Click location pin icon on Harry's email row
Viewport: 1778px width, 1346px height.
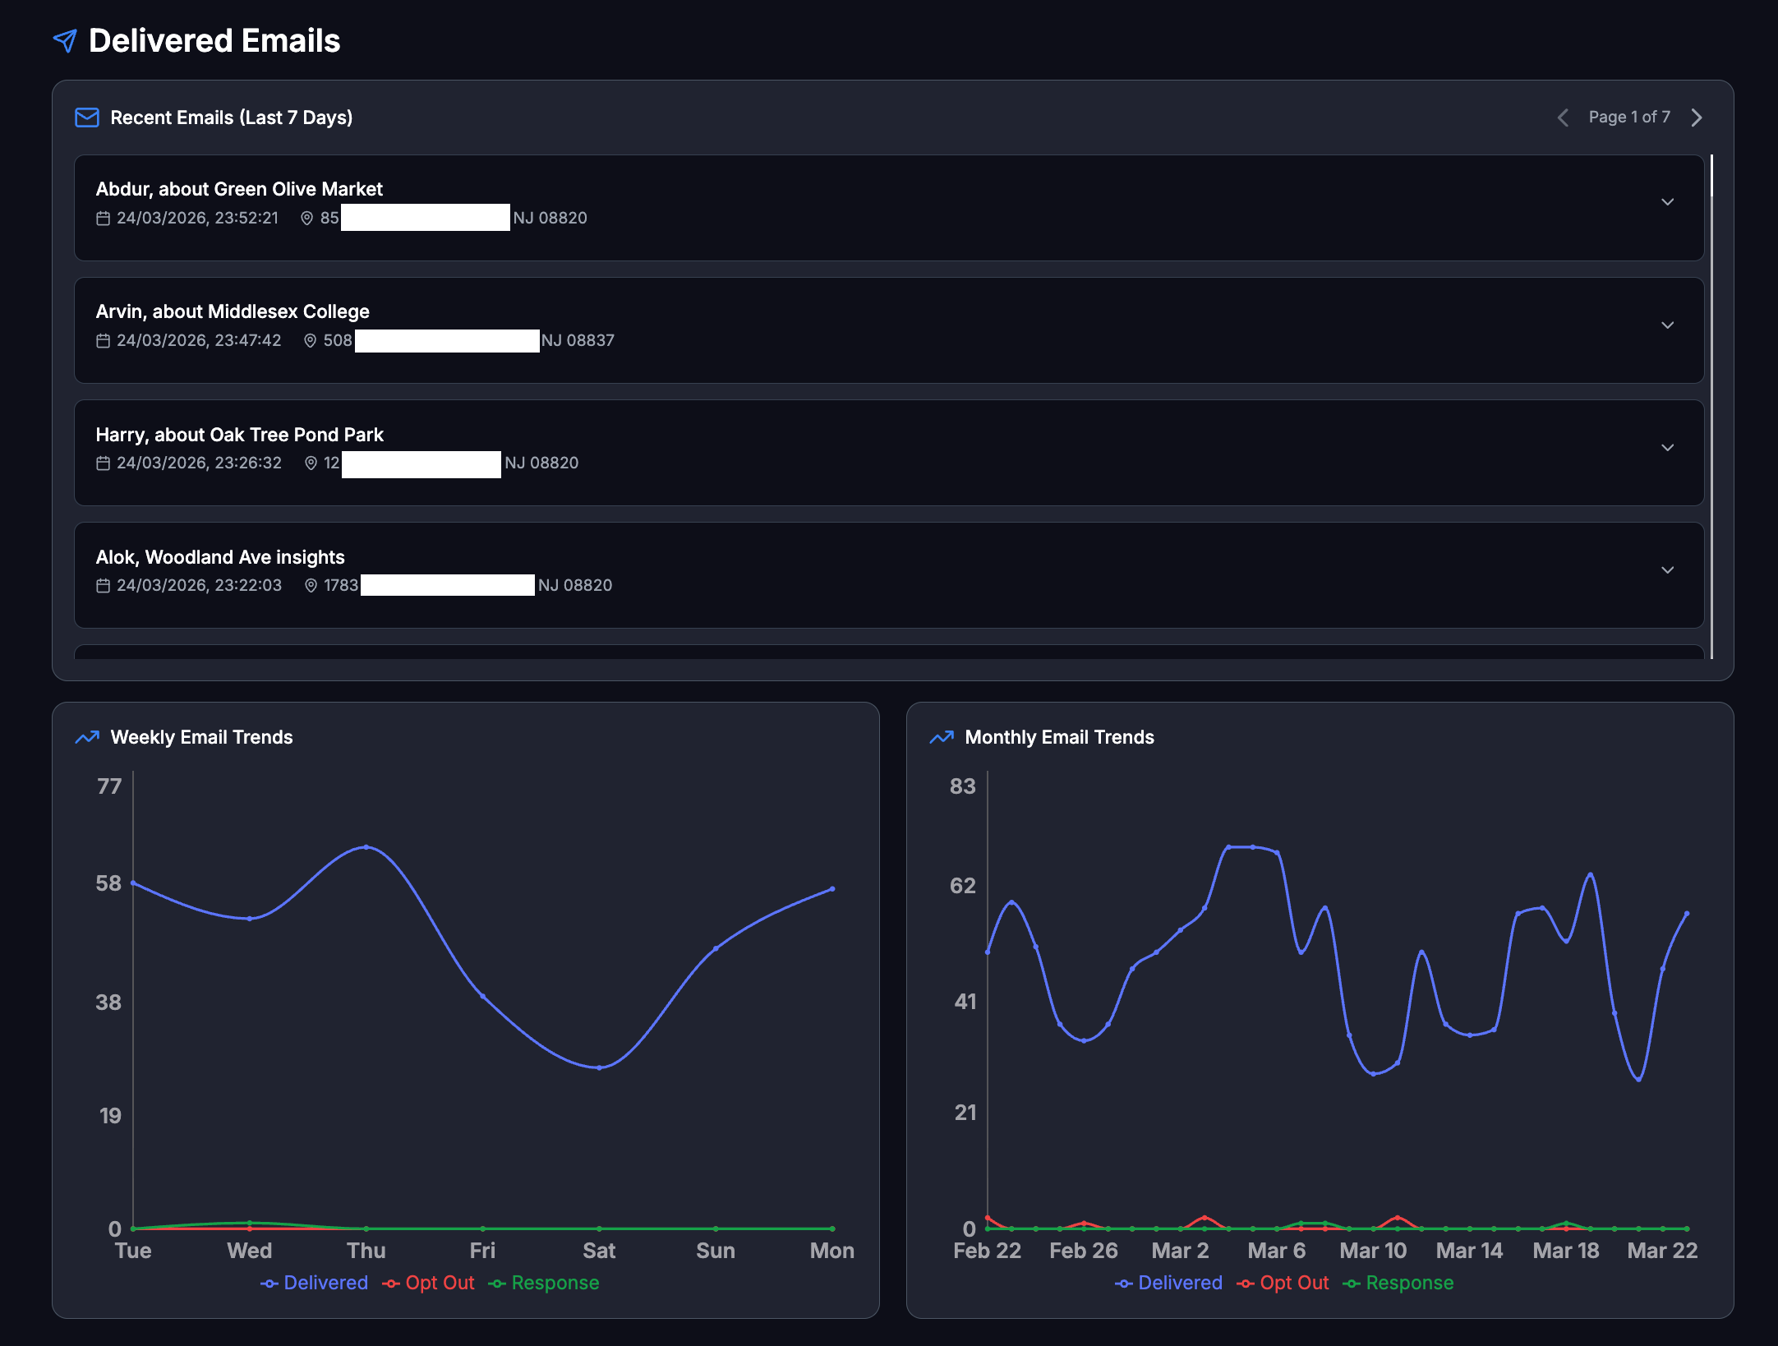[311, 463]
